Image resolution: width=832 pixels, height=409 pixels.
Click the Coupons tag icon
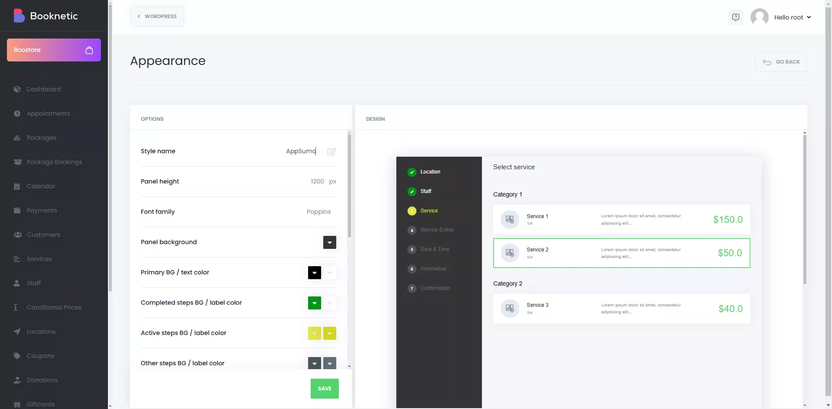(x=17, y=356)
